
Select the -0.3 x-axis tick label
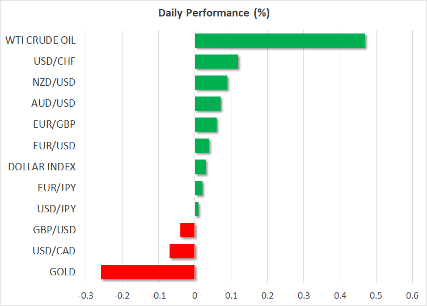[85, 295]
